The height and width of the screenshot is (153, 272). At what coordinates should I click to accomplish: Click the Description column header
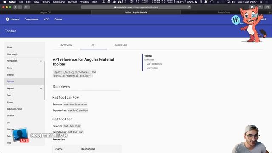coord(88,149)
